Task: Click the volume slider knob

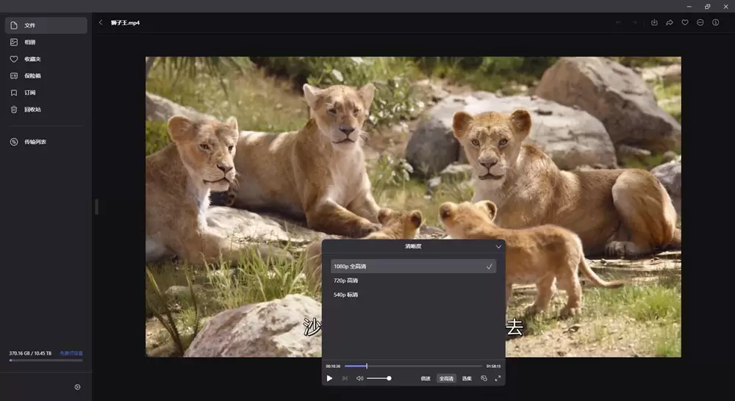Action: click(389, 378)
